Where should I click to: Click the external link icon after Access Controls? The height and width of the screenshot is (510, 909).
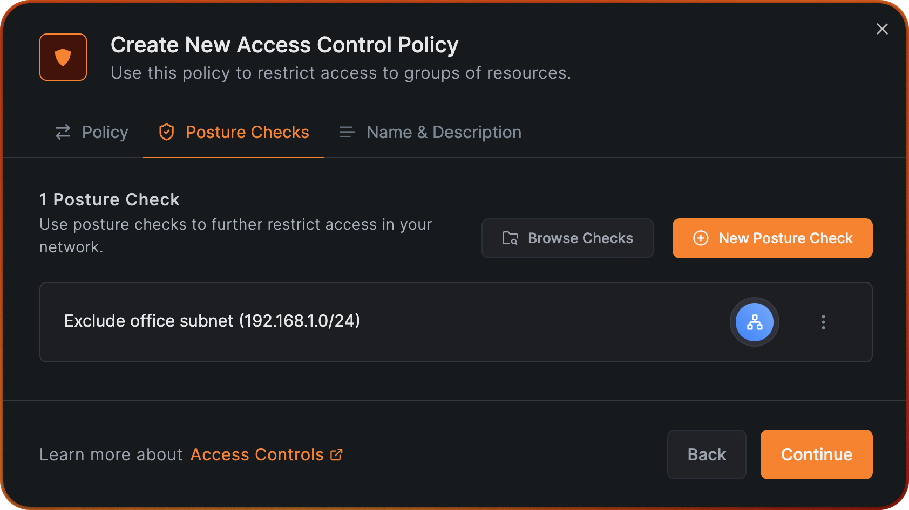(x=336, y=454)
